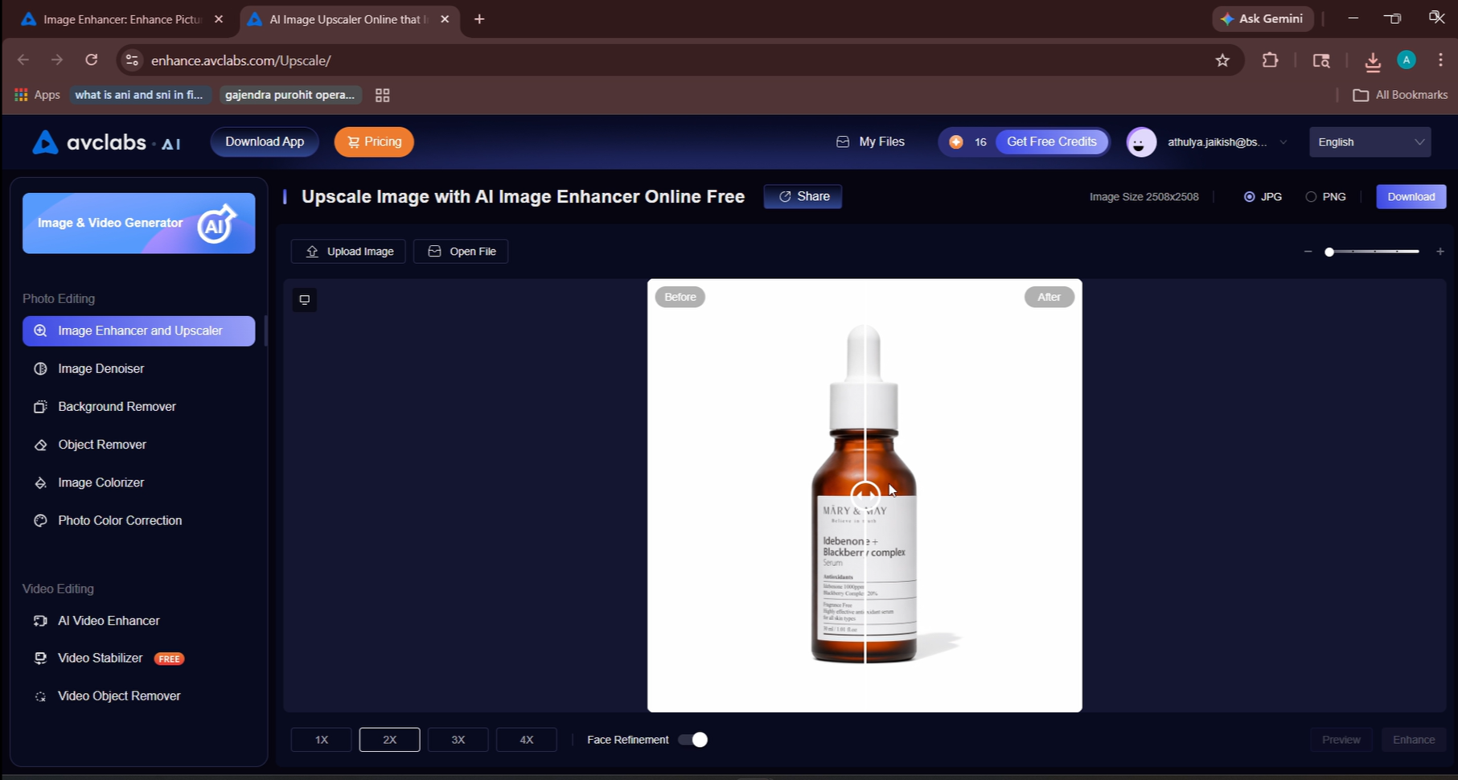Click the Chrome profile avatar
The width and height of the screenshot is (1458, 780).
1407,60
